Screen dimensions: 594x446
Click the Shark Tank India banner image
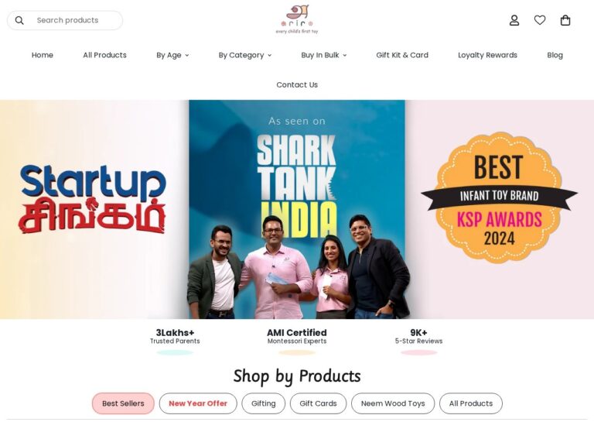[297, 209]
